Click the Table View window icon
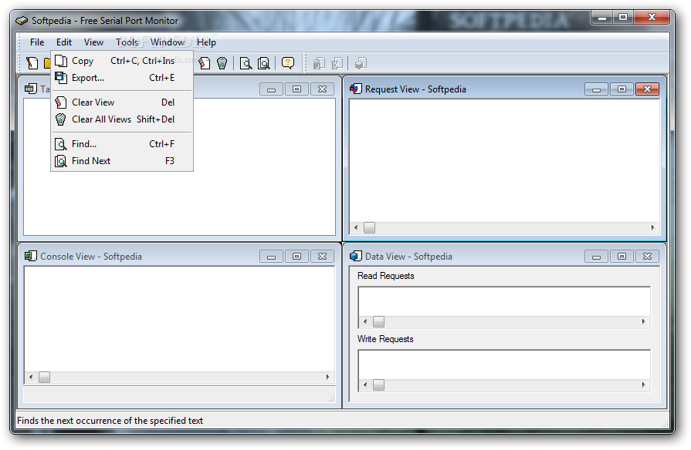This screenshot has height=450, width=691. 31,89
